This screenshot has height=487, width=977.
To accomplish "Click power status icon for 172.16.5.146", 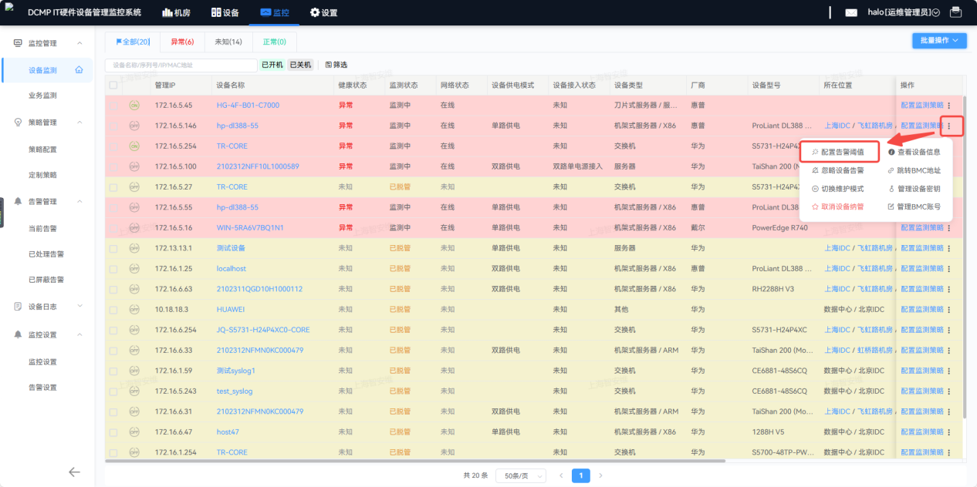I will click(x=134, y=126).
